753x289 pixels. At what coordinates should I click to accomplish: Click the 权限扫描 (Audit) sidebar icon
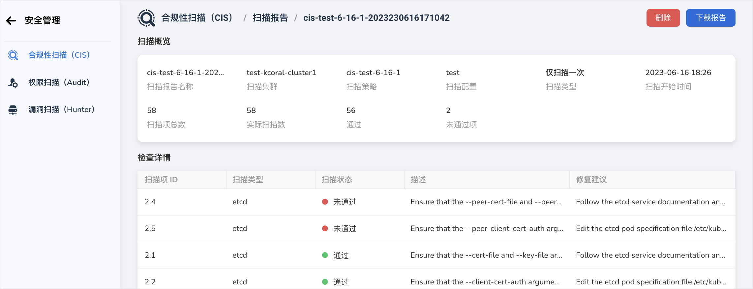13,82
